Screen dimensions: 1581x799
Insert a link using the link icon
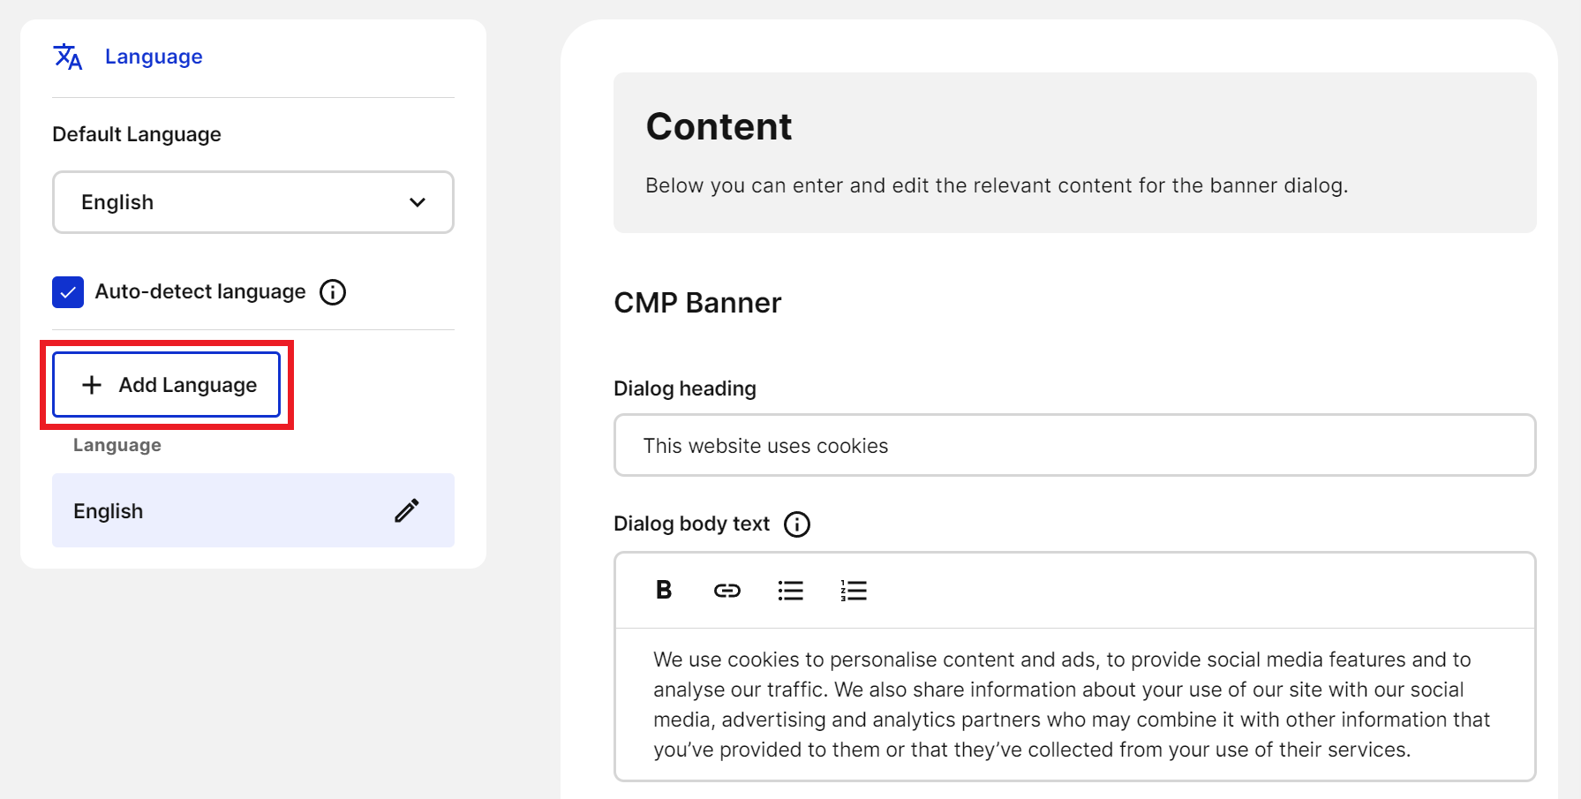(x=727, y=590)
